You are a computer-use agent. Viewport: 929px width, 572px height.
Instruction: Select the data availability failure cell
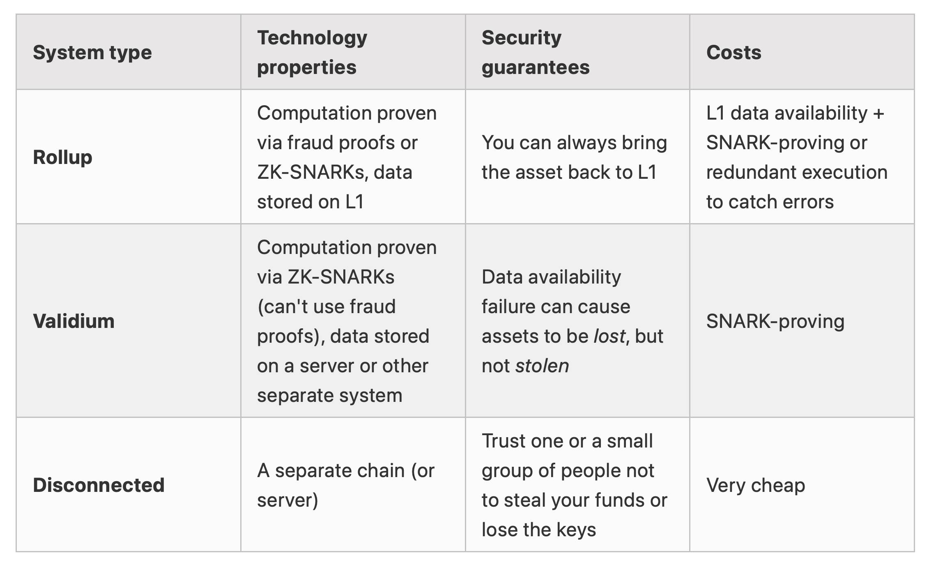tap(577, 321)
